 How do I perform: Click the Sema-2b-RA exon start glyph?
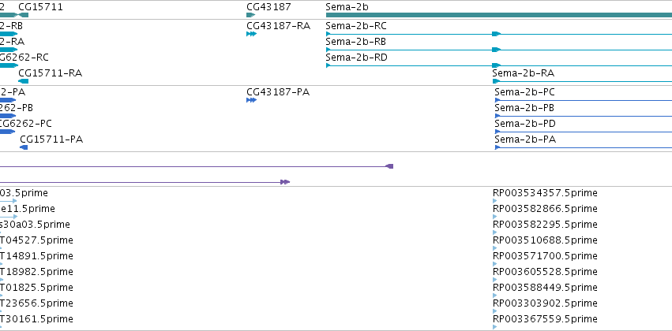click(x=496, y=81)
